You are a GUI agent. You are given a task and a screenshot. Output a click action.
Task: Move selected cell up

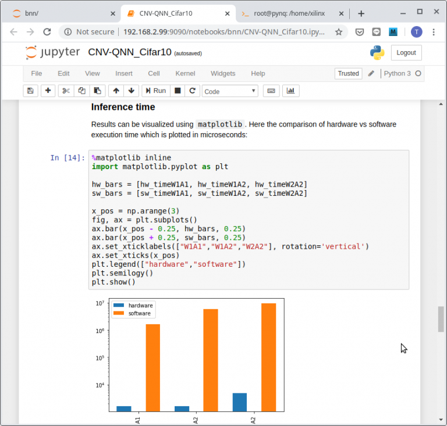116,91
